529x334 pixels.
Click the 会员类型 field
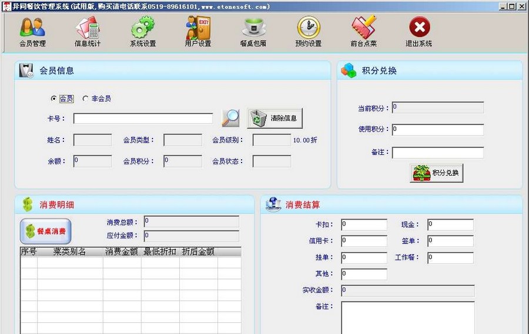click(183, 140)
